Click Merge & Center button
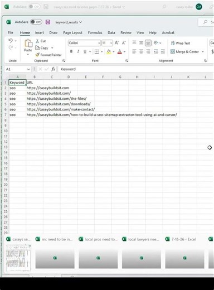Image resolution: width=214 pixels, height=290 pixels. 184,51
